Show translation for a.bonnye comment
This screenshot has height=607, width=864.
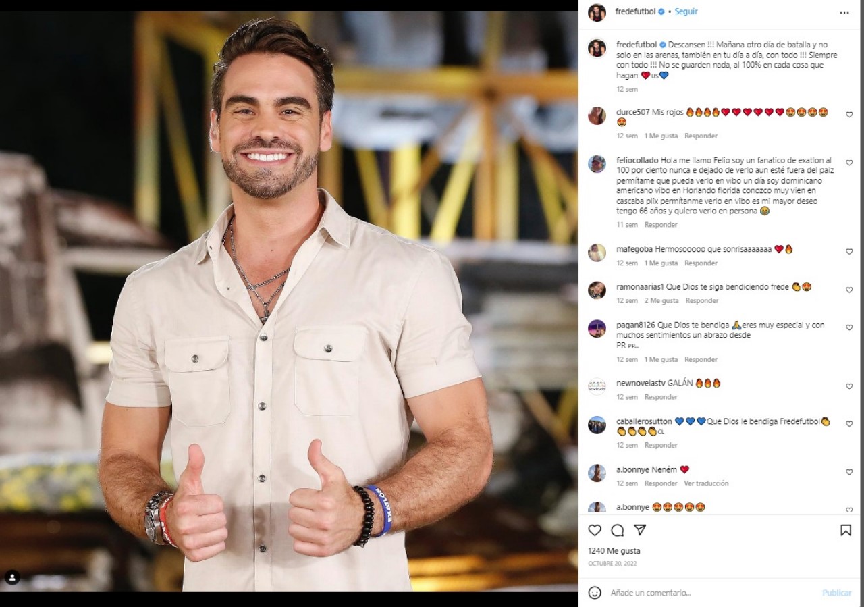[x=706, y=483]
